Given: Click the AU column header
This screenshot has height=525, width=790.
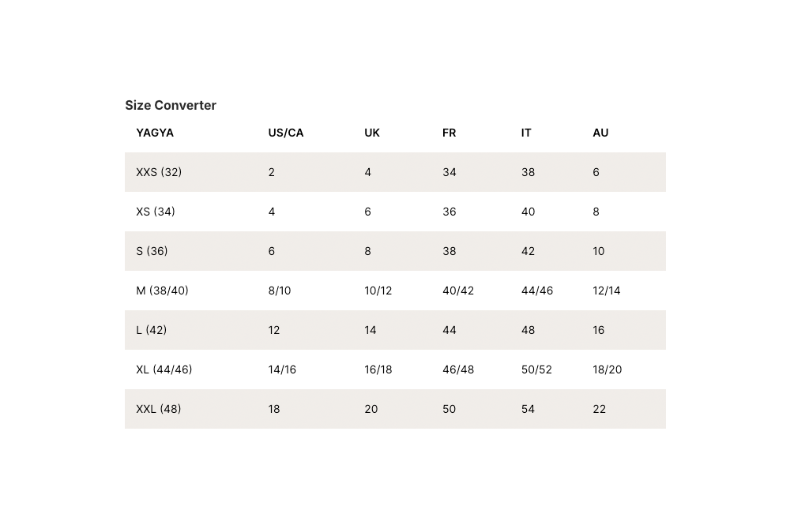Looking at the screenshot, I should (x=600, y=133).
